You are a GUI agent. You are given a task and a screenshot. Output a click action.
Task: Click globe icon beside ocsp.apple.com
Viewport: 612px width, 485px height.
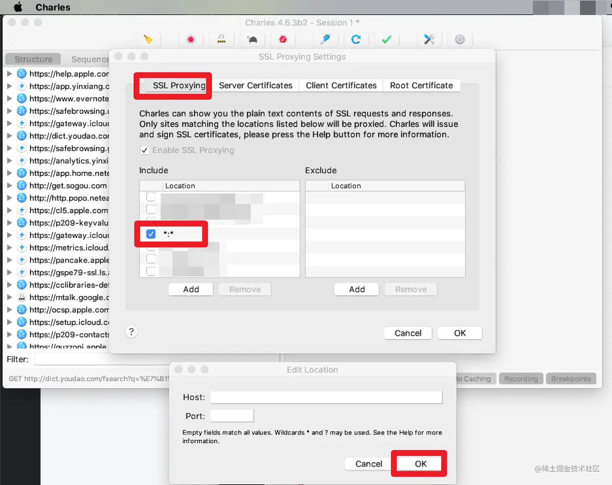[22, 310]
